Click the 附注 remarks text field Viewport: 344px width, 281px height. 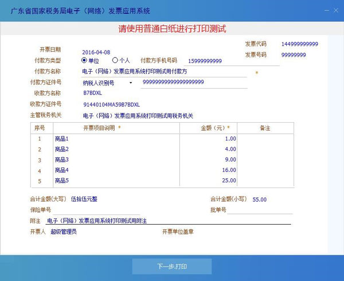pyautogui.click(x=167, y=221)
